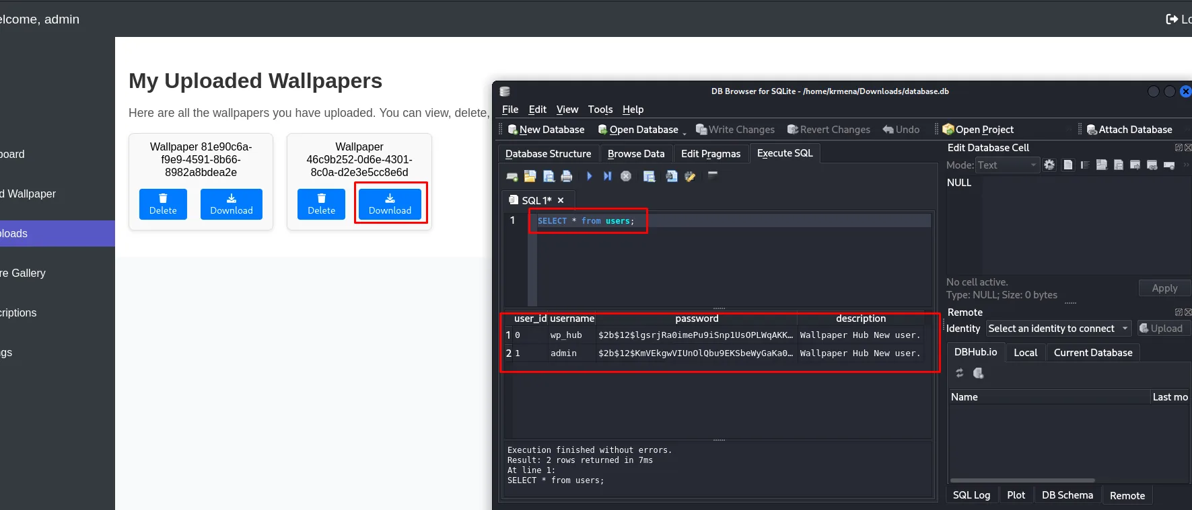Run all SQL with the play icon
Viewport: 1192px width, 510px height.
pyautogui.click(x=590, y=176)
